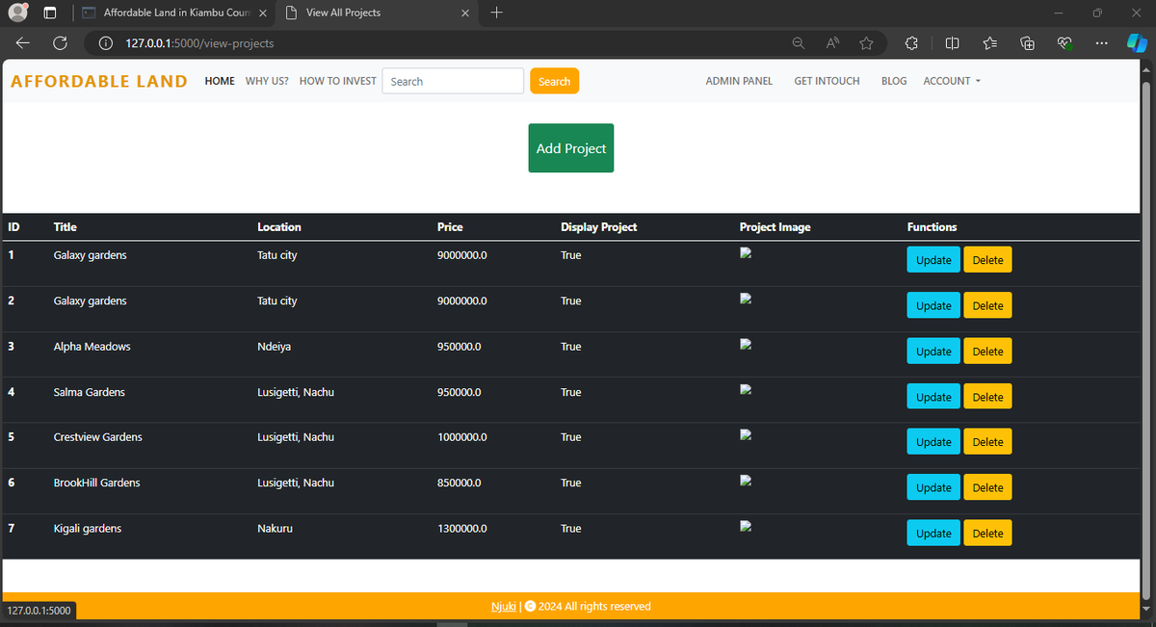Open browser essentials heart icon
This screenshot has width=1156, height=627.
coord(1064,43)
